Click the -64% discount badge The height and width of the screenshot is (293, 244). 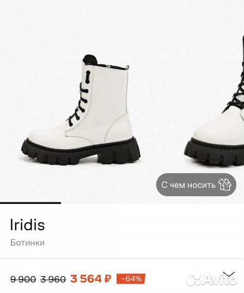pos(131,279)
